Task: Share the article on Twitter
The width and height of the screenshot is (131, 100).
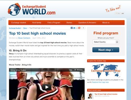Action: click(x=74, y=28)
